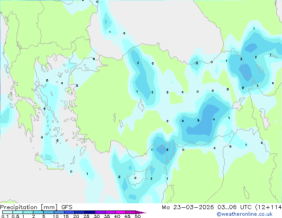This screenshot has height=218, width=282.
Task: Click the legend label "30"
Action: [97, 216]
